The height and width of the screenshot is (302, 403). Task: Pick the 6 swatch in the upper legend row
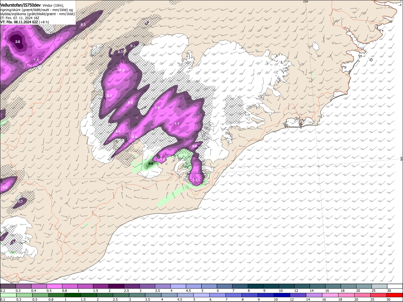point(225,286)
